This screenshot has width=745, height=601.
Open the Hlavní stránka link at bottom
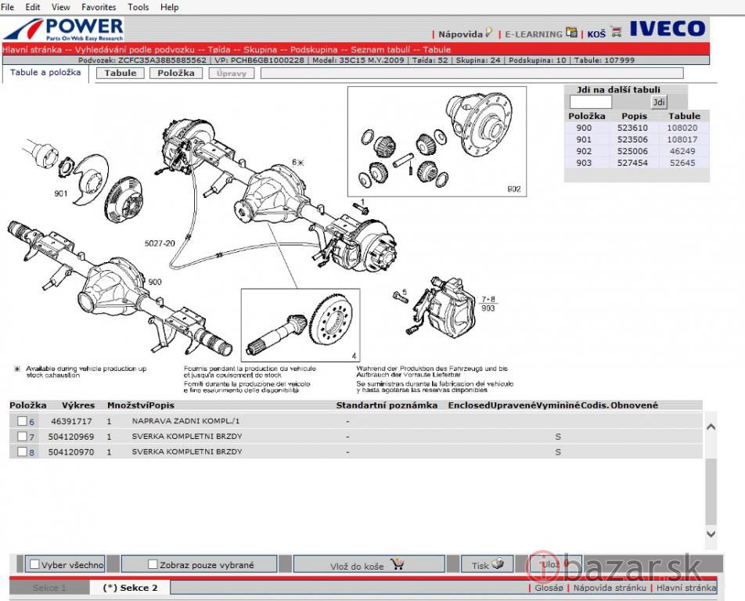click(x=686, y=588)
